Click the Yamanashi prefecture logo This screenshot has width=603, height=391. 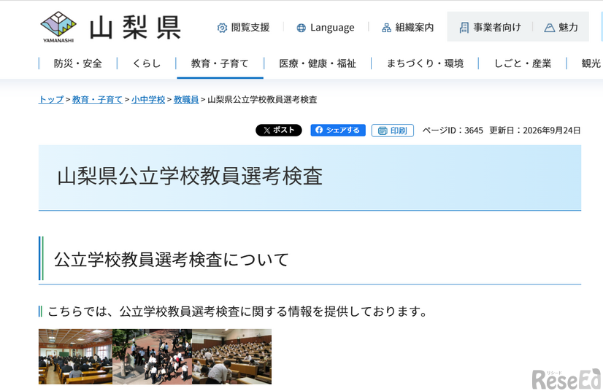click(x=58, y=27)
